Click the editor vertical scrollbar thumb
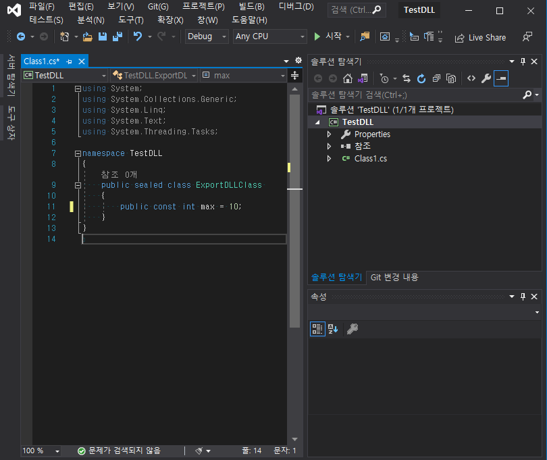Viewport: 547px width, 460px height. [295, 211]
